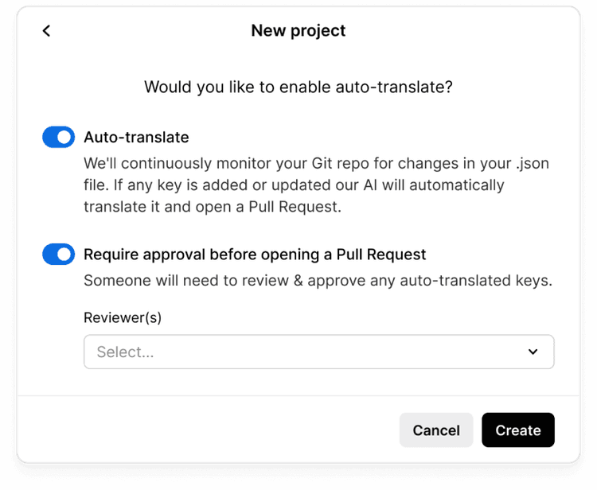Screen dimensions: 597x490
Task: Click the New project dialog title
Action: click(298, 31)
